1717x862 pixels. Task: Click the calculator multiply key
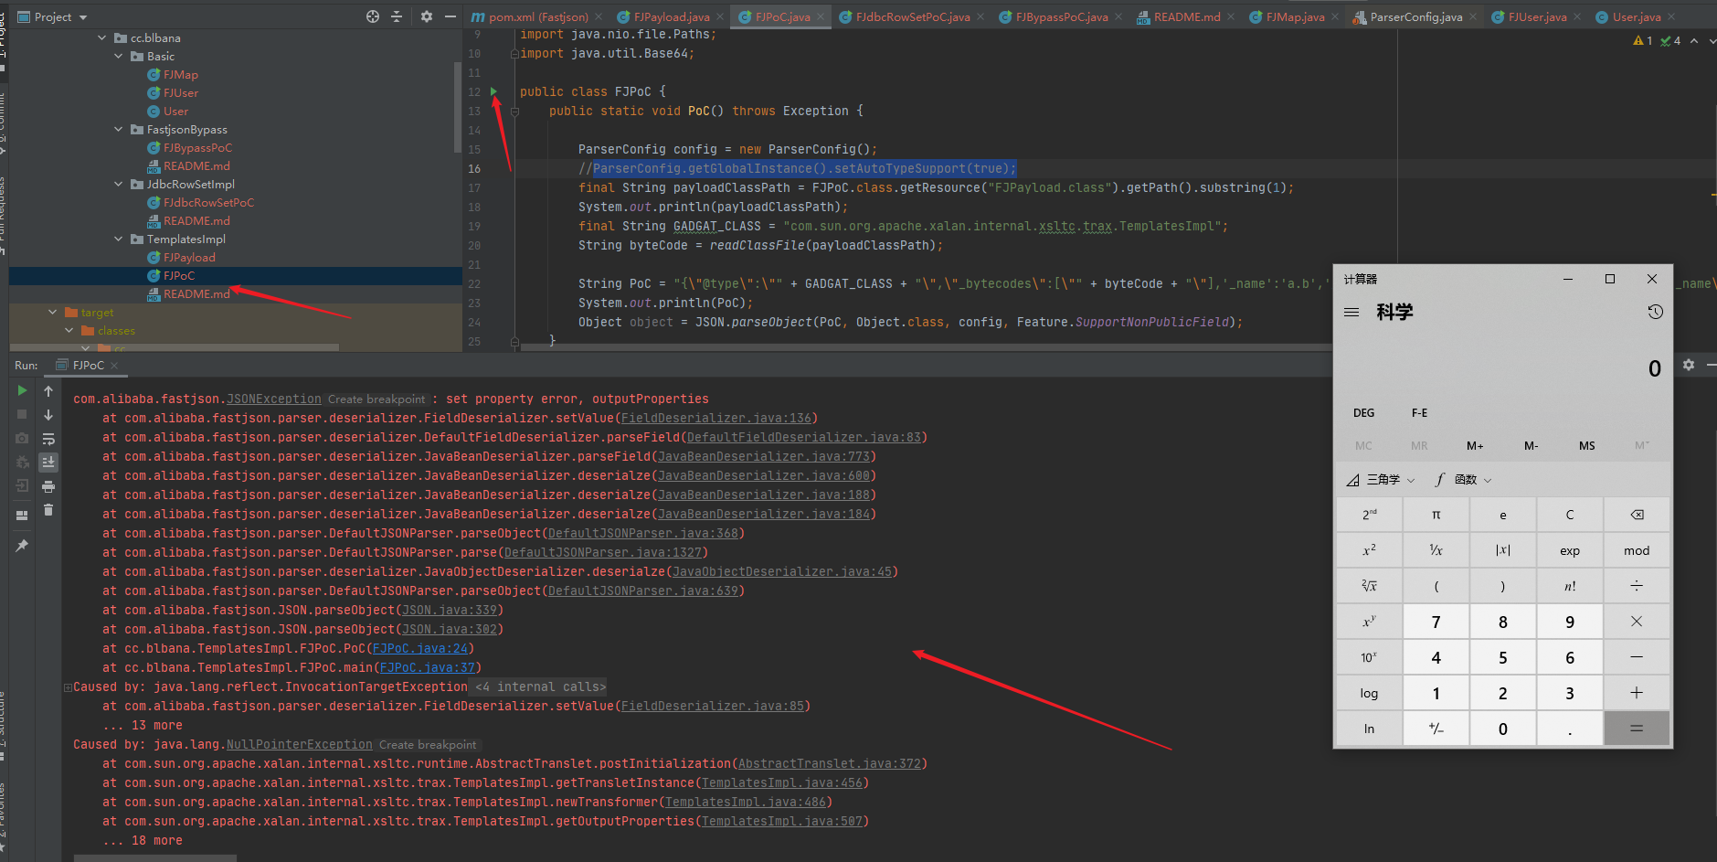(x=1637, y=622)
